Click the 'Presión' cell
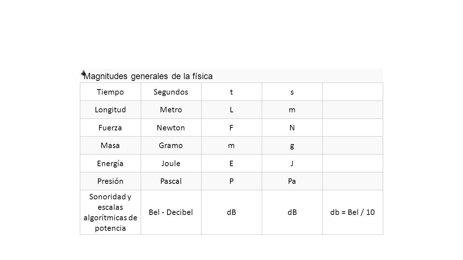Image resolution: width=463 pixels, height=260 pixels. [x=110, y=181]
